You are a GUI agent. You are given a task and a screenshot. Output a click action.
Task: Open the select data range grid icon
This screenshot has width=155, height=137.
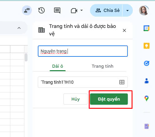[x=122, y=82]
